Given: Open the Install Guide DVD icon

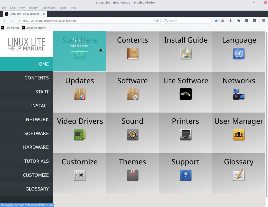Looking at the screenshot, I should pos(186,54).
